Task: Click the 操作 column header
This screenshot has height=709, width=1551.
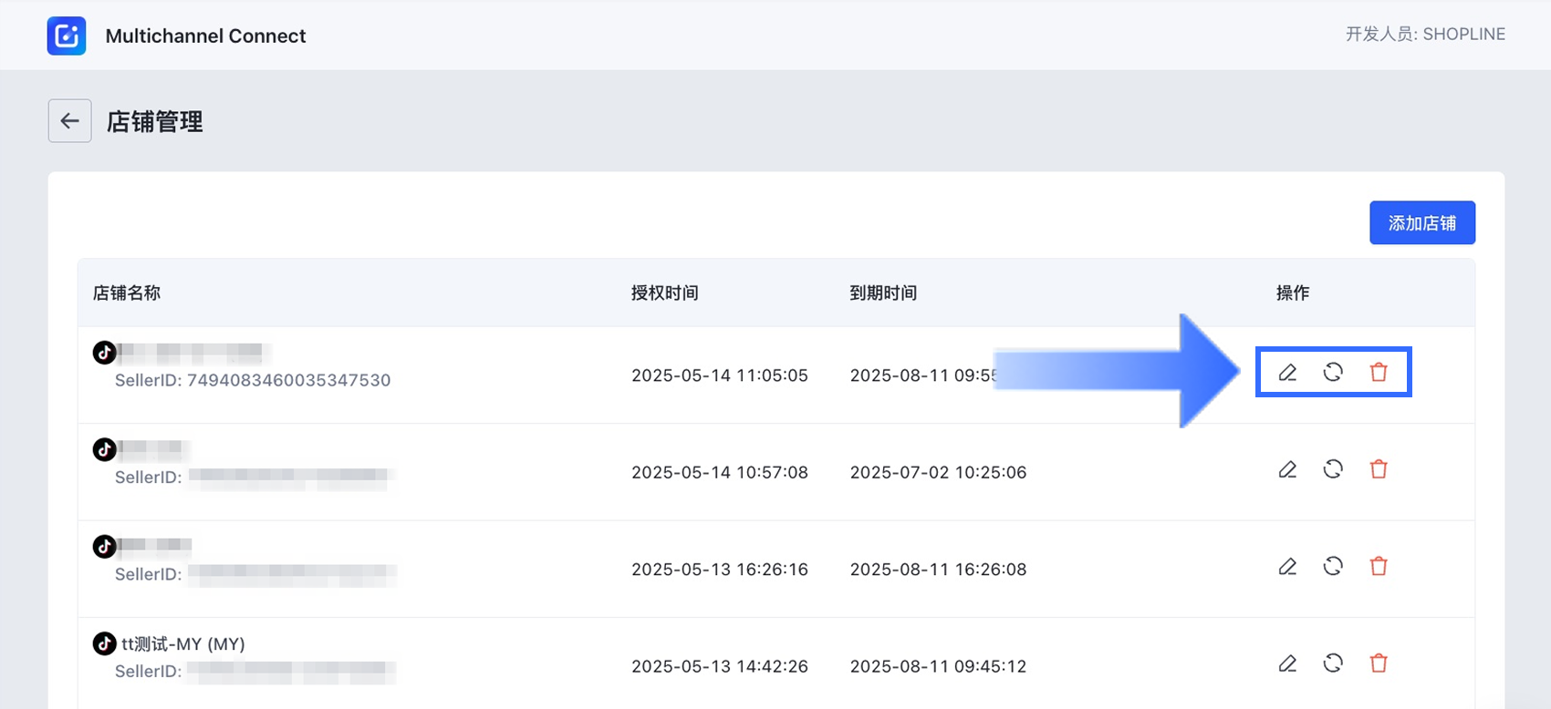Action: pos(1293,293)
